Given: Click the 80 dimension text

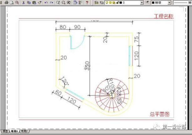Looking at the screenshot, I should pyautogui.click(x=63, y=27).
